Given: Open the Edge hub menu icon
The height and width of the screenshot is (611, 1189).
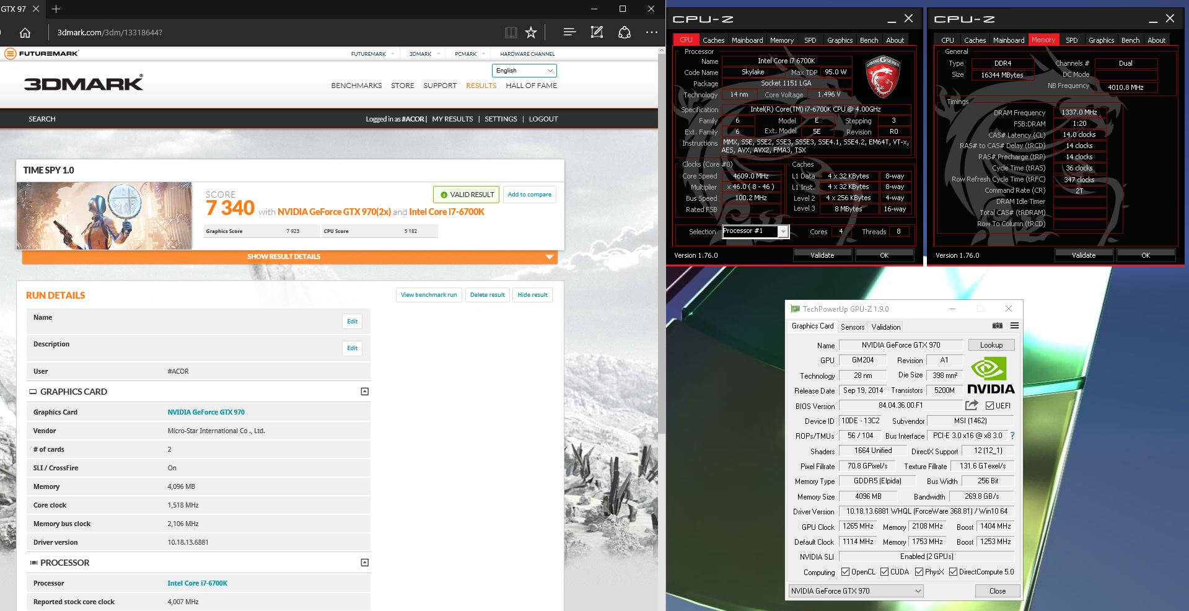Looking at the screenshot, I should click(569, 32).
